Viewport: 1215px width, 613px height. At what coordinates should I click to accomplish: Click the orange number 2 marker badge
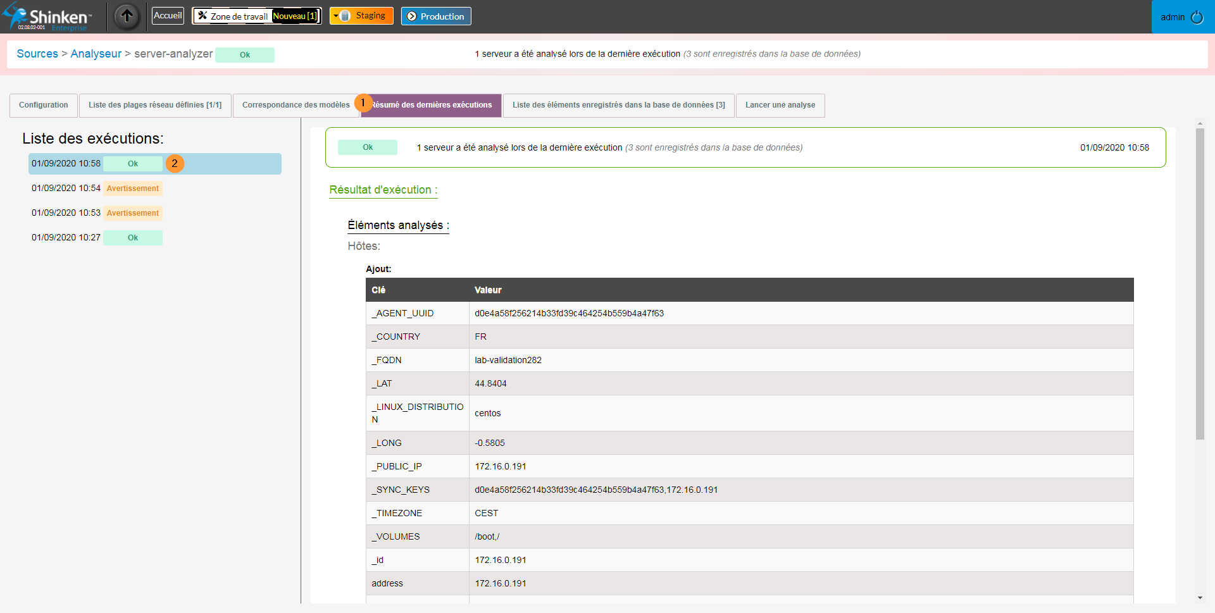[175, 163]
